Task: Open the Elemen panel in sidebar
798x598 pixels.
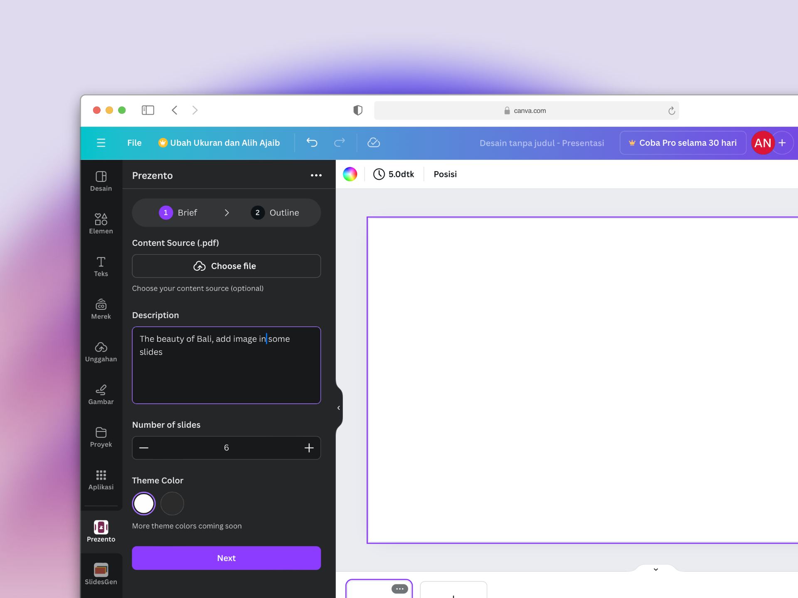Action: (x=101, y=223)
